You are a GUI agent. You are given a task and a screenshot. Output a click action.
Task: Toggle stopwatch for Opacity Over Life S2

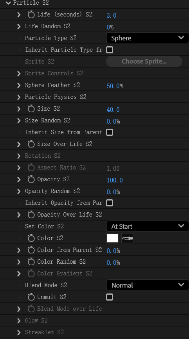tap(31, 215)
